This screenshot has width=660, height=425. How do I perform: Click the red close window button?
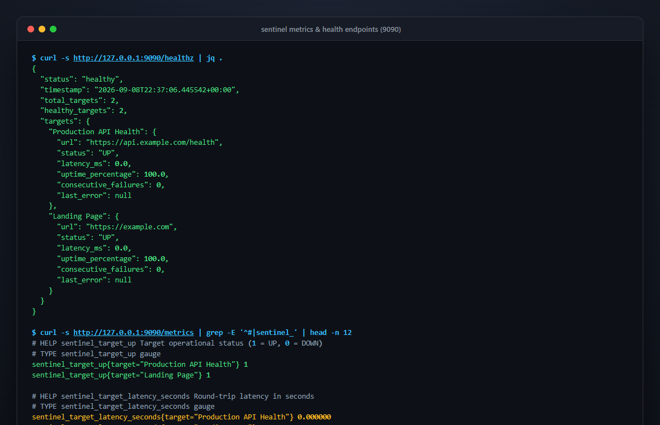coord(31,29)
